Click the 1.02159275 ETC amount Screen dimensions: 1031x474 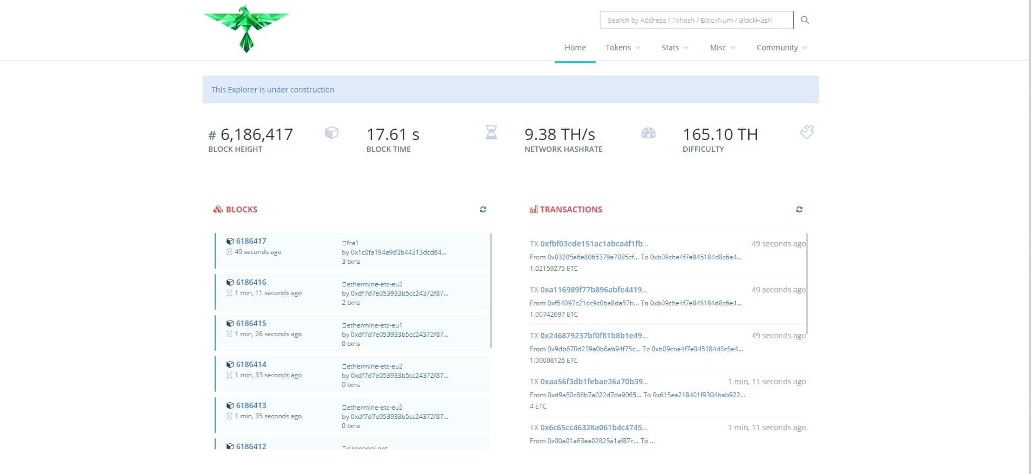pyautogui.click(x=554, y=269)
